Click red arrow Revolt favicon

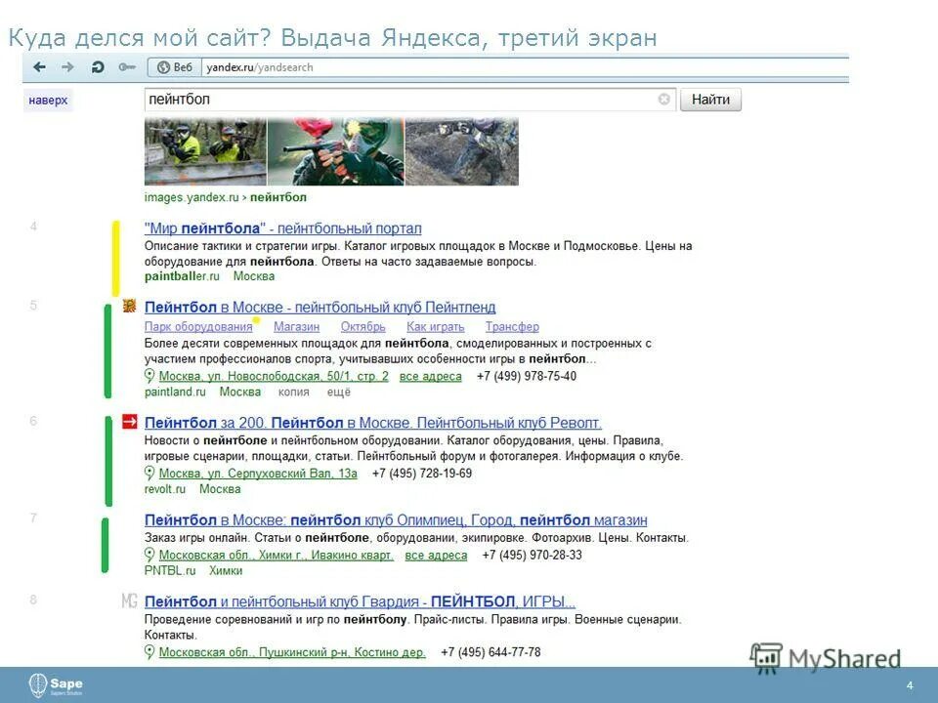coord(129,422)
